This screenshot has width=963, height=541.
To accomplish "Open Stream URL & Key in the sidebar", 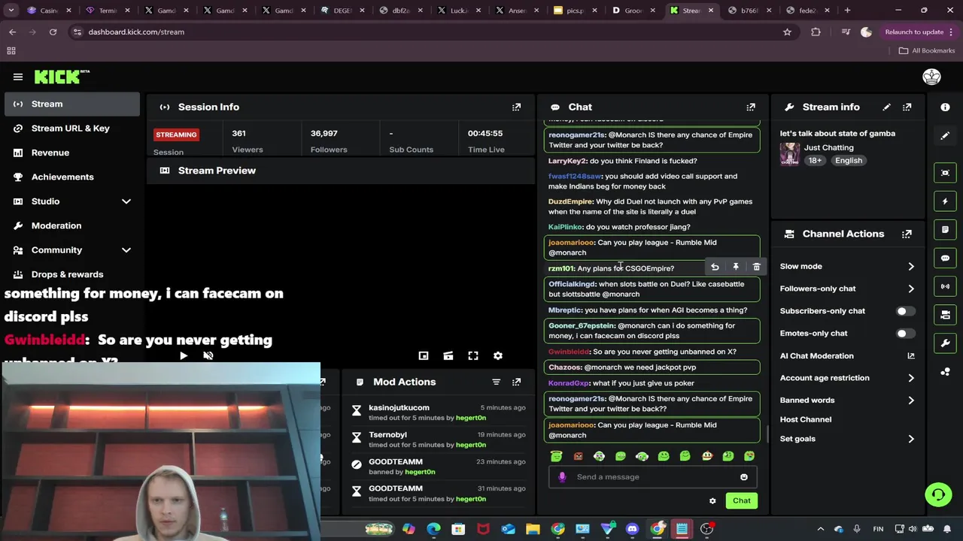I will [72, 128].
